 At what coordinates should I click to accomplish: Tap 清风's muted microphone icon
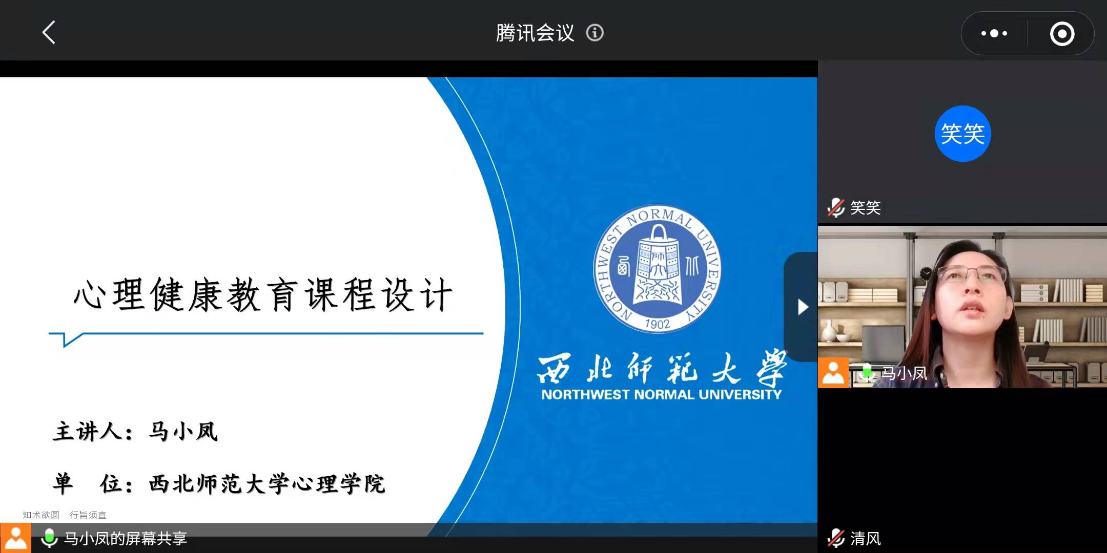tap(836, 538)
